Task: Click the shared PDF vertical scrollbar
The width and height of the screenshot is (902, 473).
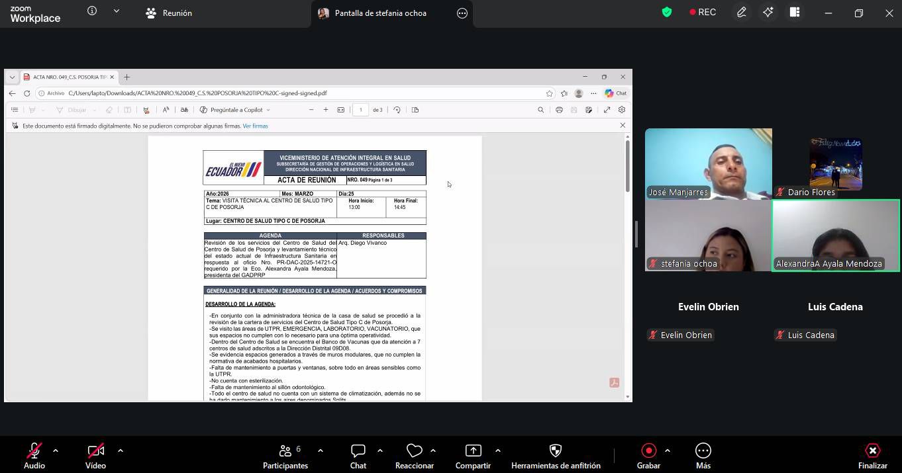Action: coord(627,167)
